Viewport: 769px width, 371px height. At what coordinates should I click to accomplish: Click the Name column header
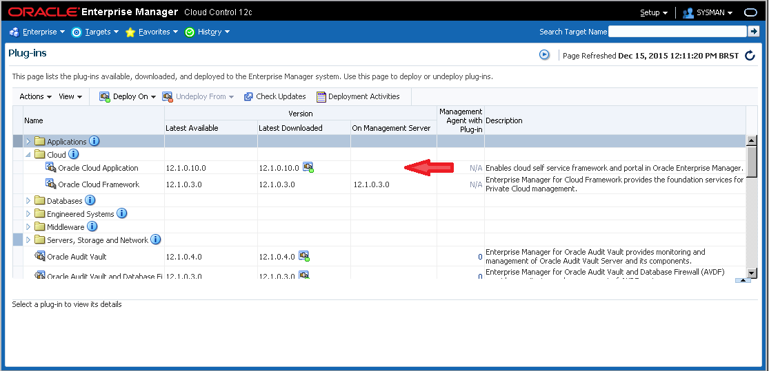94,120
